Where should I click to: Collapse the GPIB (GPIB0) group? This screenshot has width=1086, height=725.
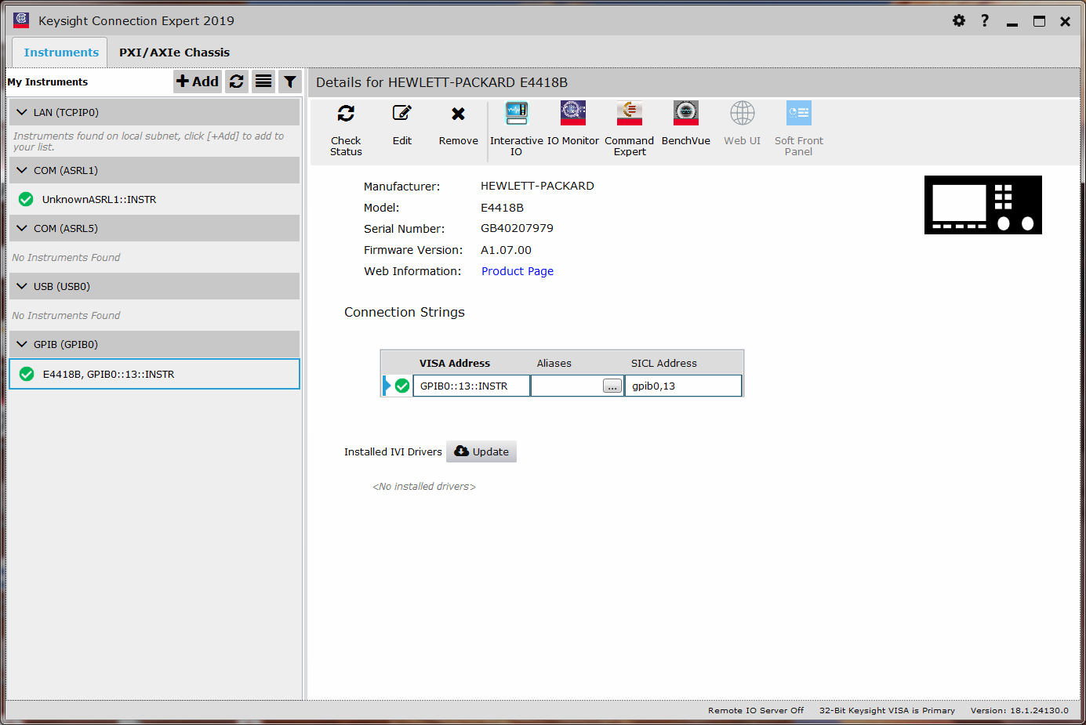22,345
